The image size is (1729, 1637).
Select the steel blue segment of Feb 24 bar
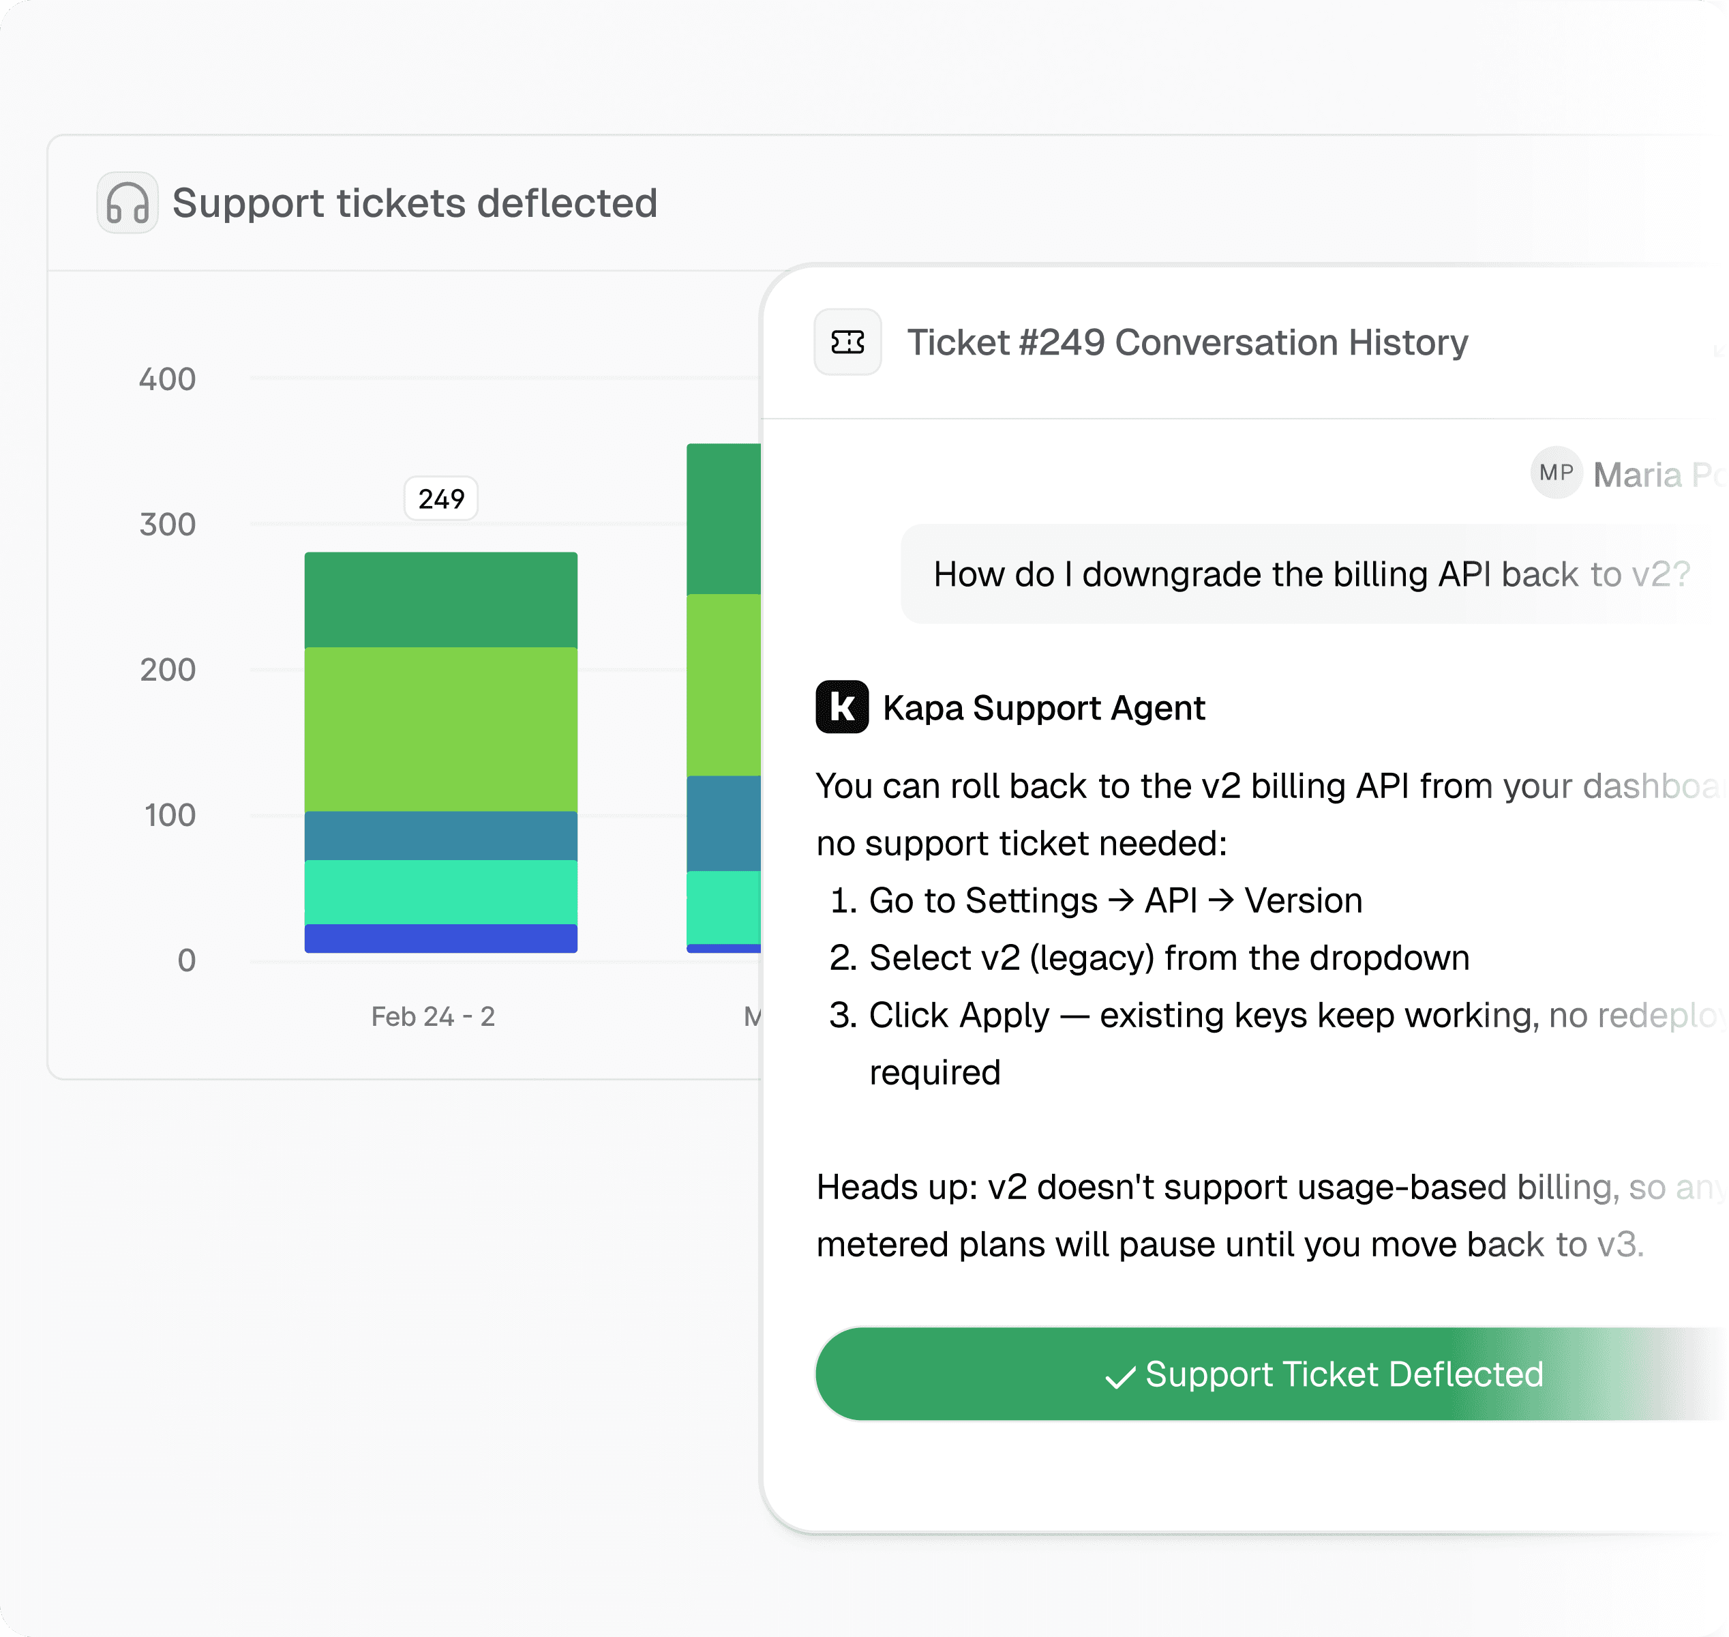point(440,836)
